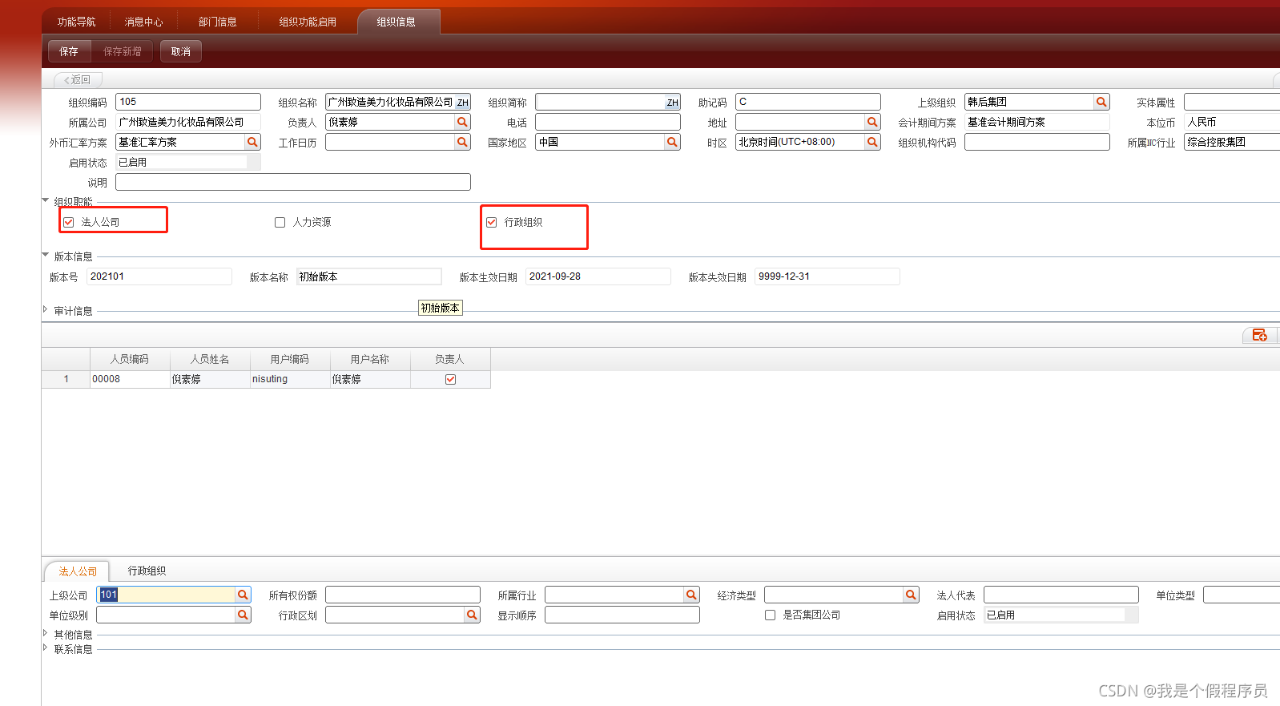
Task: Open lookup for 上级组织 field
Action: point(1101,102)
